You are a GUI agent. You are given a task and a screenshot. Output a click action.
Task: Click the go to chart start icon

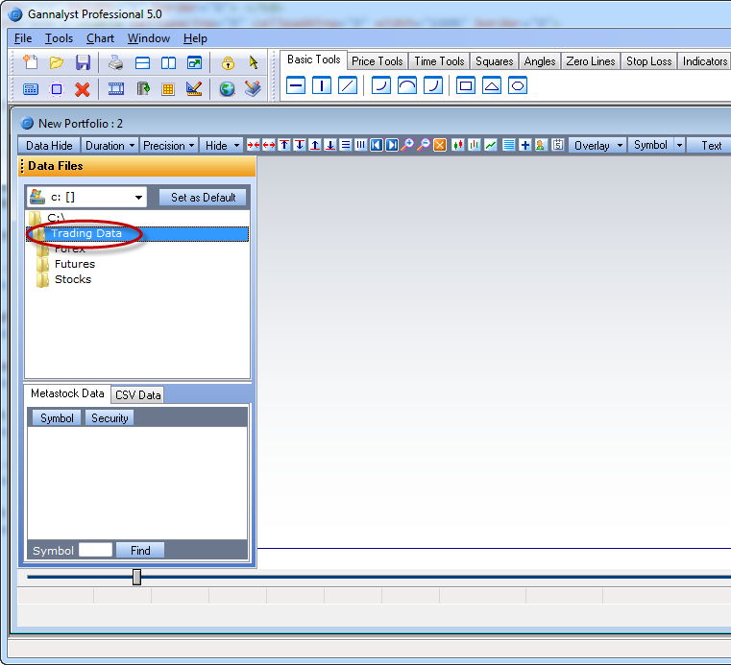click(x=377, y=145)
